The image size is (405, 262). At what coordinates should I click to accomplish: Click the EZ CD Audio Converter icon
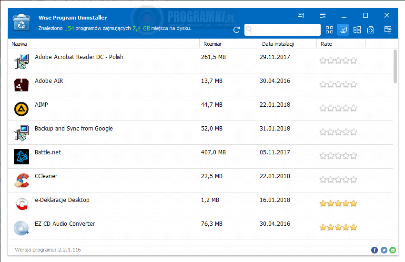click(21, 228)
